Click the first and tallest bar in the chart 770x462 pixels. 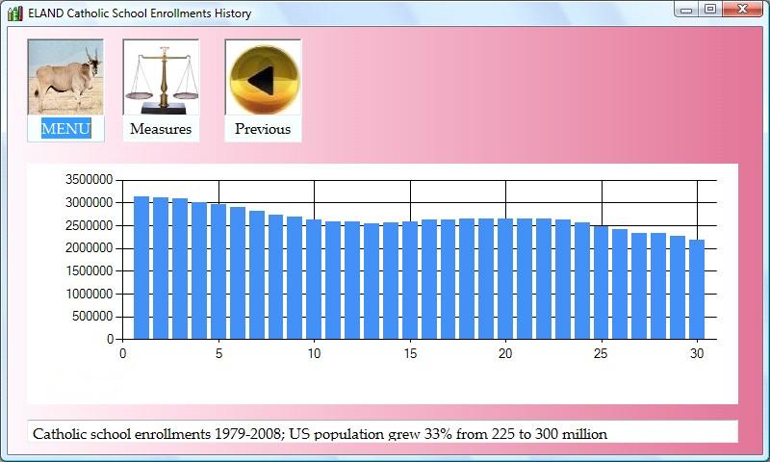141,268
